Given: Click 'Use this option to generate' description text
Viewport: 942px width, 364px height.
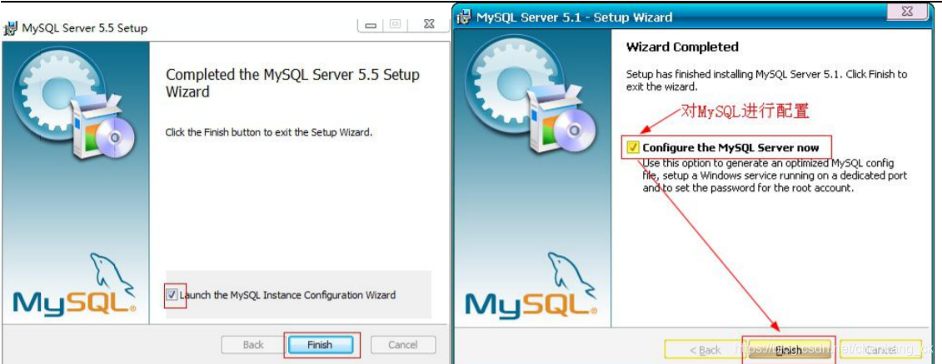Looking at the screenshot, I should (775, 175).
